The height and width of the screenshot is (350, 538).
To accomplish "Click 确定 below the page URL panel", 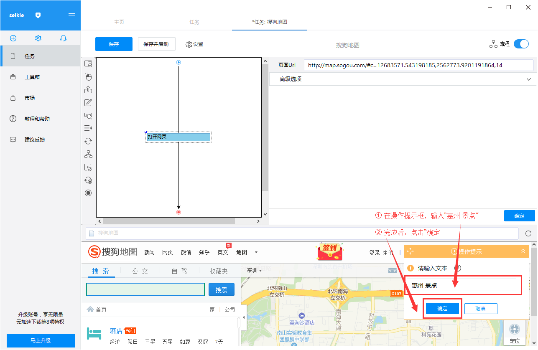I will tap(519, 216).
